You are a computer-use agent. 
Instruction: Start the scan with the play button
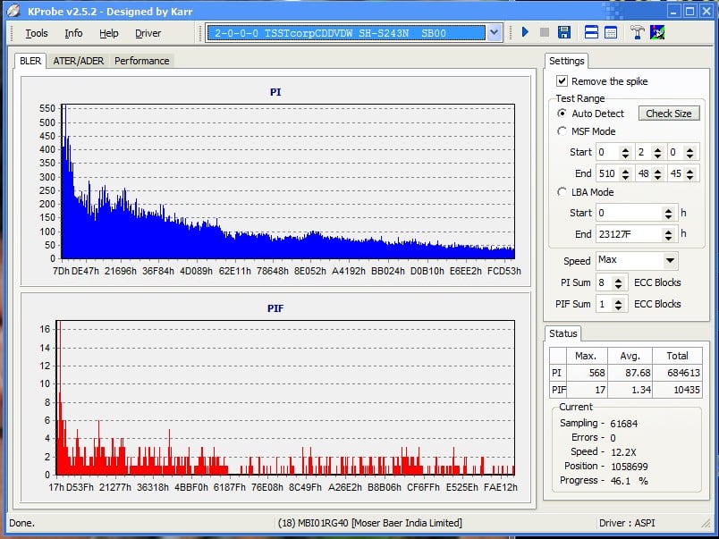[525, 33]
